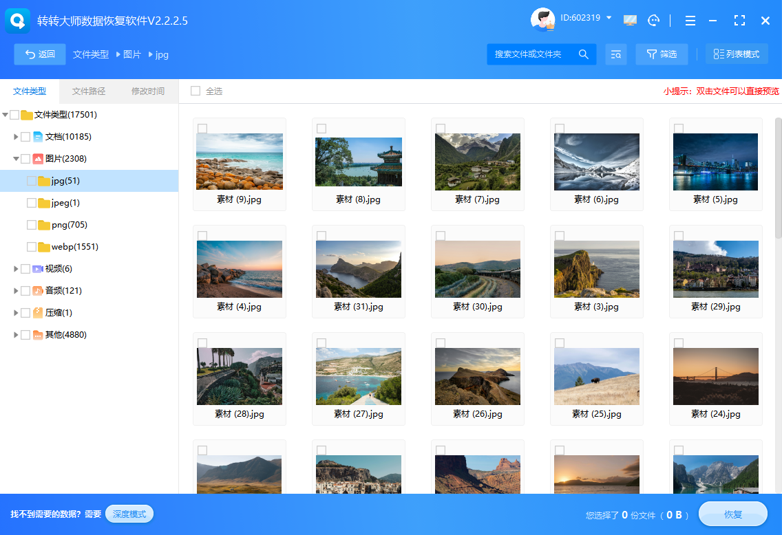This screenshot has width=782, height=535.
Task: Toggle the png(705) folder checkbox
Action: pyautogui.click(x=32, y=225)
